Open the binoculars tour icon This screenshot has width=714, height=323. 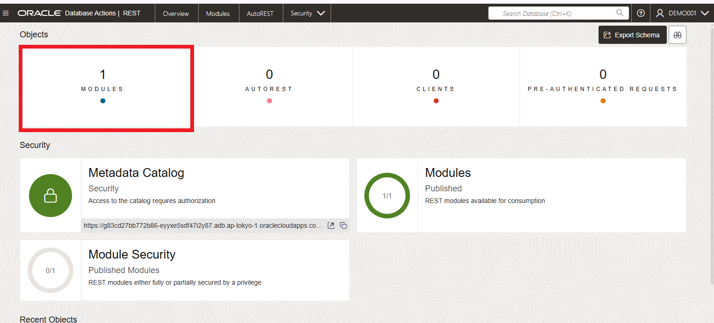[678, 35]
